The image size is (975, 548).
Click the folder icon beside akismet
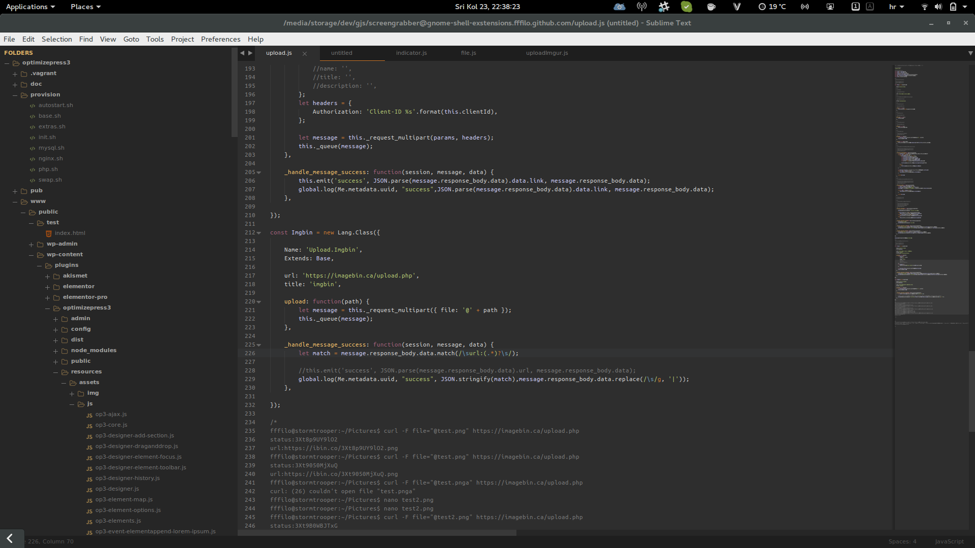click(x=56, y=276)
